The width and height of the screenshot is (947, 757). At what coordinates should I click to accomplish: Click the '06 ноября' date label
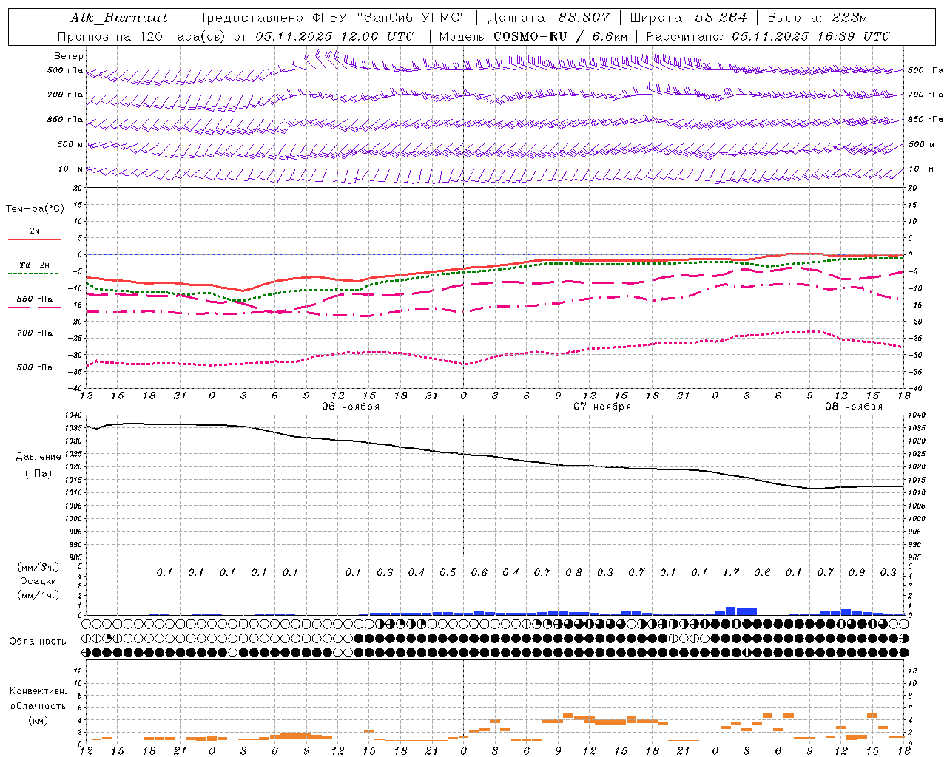[351, 407]
